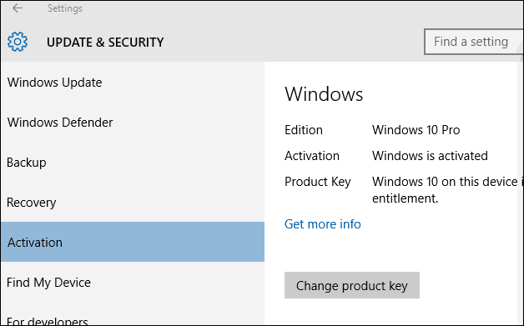Open the Recovery options page

[133, 203]
